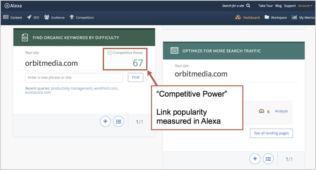Viewport: 316px width, 170px height.
Task: Click the Competitive Power badge icon
Action: point(109,53)
